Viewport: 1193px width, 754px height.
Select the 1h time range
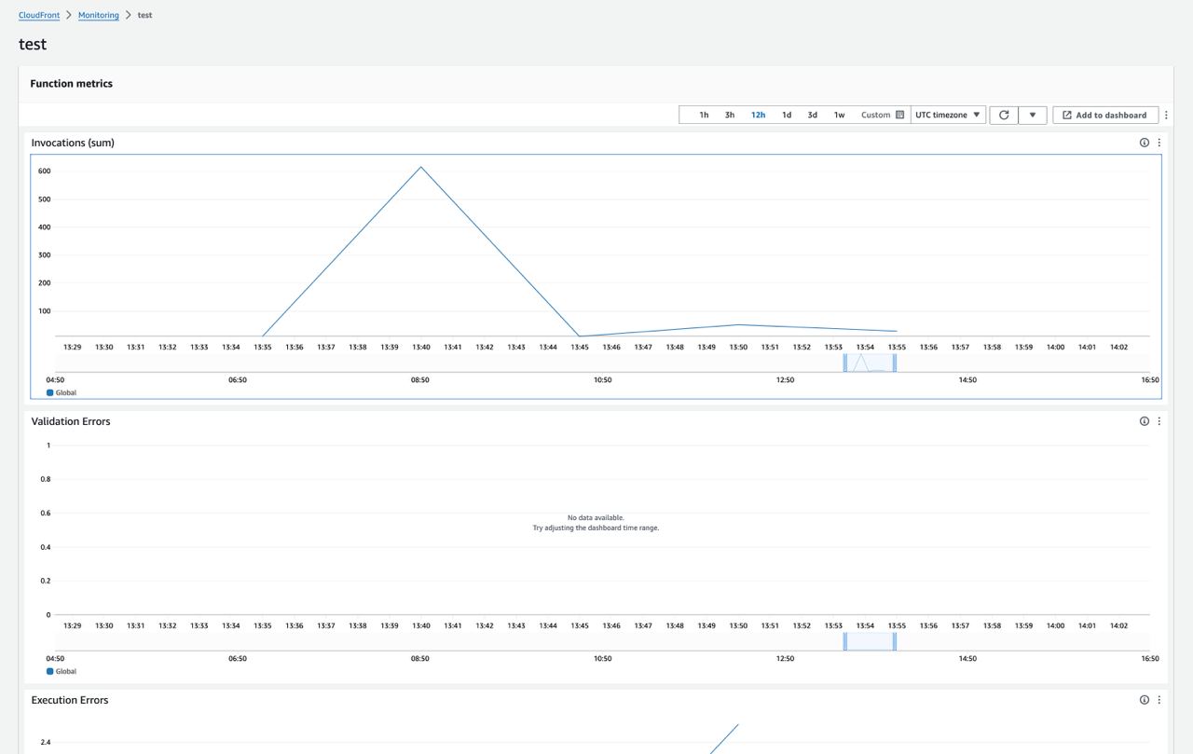click(704, 115)
